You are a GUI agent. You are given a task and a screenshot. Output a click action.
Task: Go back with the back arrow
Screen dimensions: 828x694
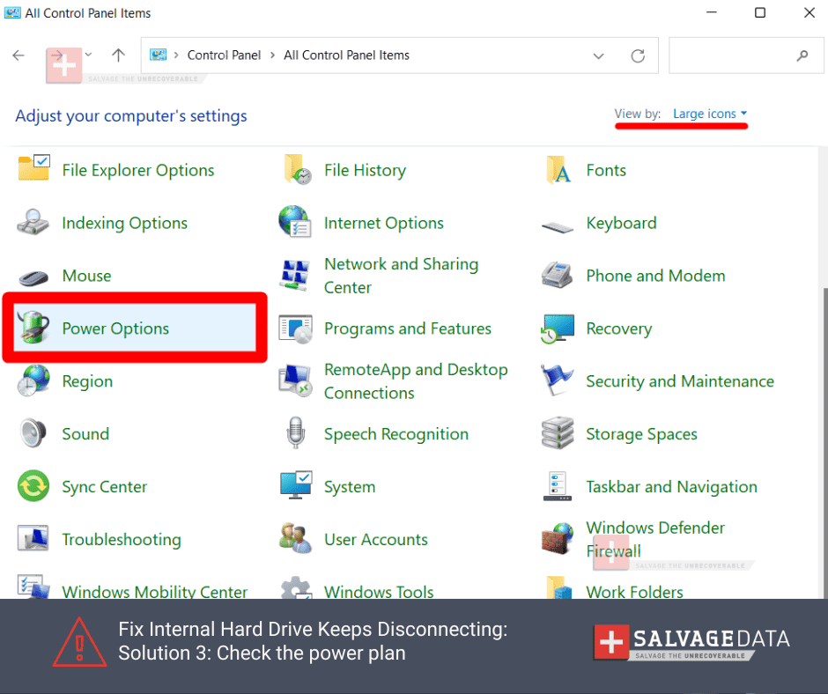18,55
